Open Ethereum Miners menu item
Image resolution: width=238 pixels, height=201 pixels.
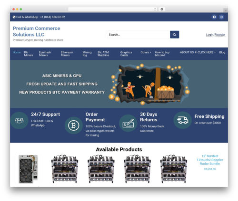coord(67,54)
